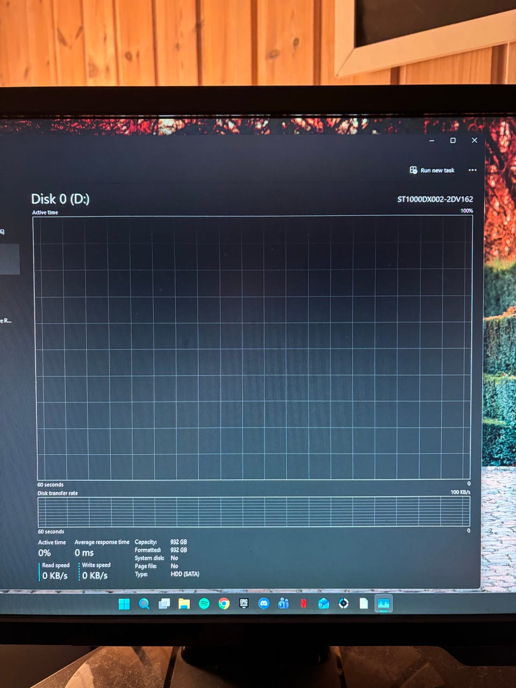Viewport: 516px width, 688px height.
Task: Click the Read speed 0 KB/s value
Action: tap(55, 576)
